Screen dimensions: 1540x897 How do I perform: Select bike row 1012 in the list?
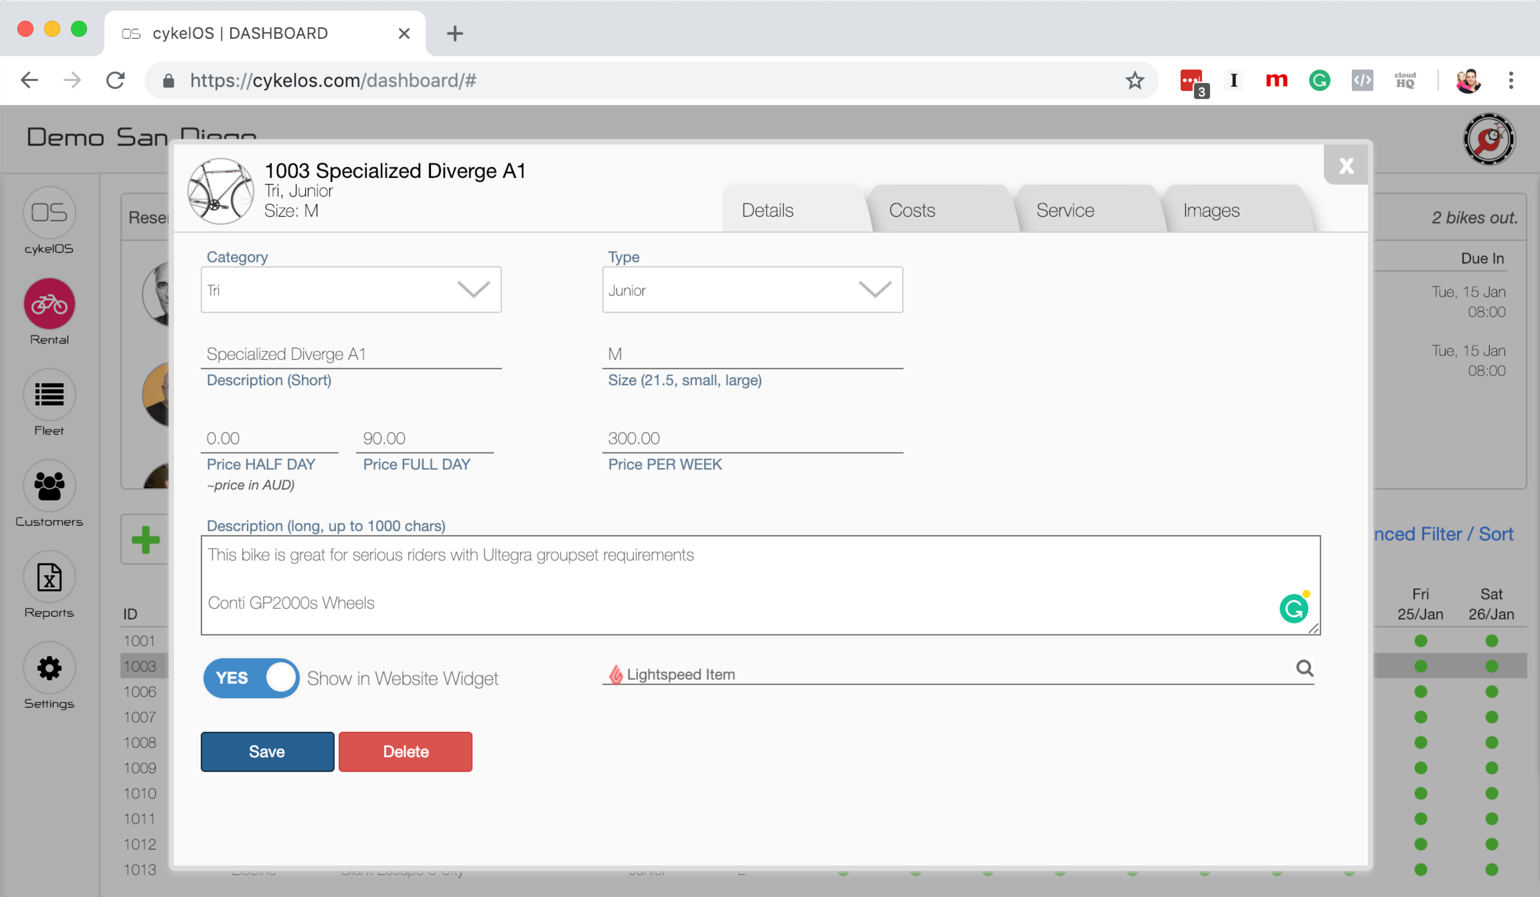coord(139,844)
